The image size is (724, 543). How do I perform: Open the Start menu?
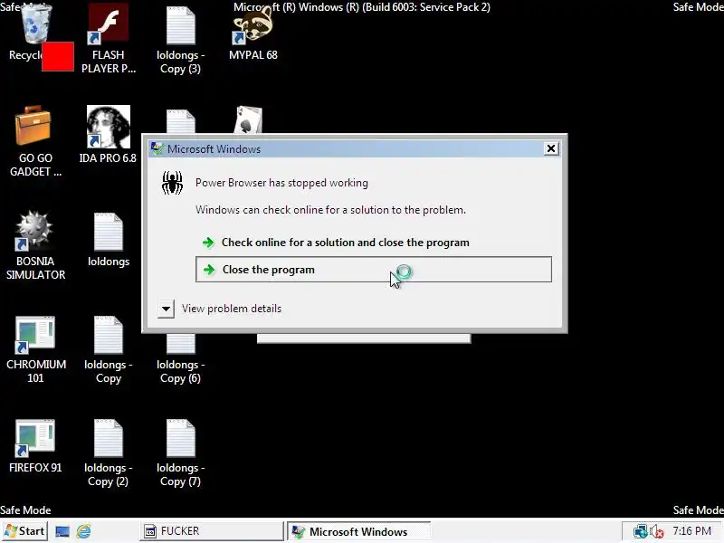coord(25,531)
